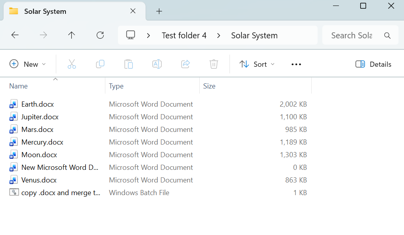Click Test folder 4 in breadcrumb
Image resolution: width=404 pixels, height=235 pixels.
click(x=184, y=36)
